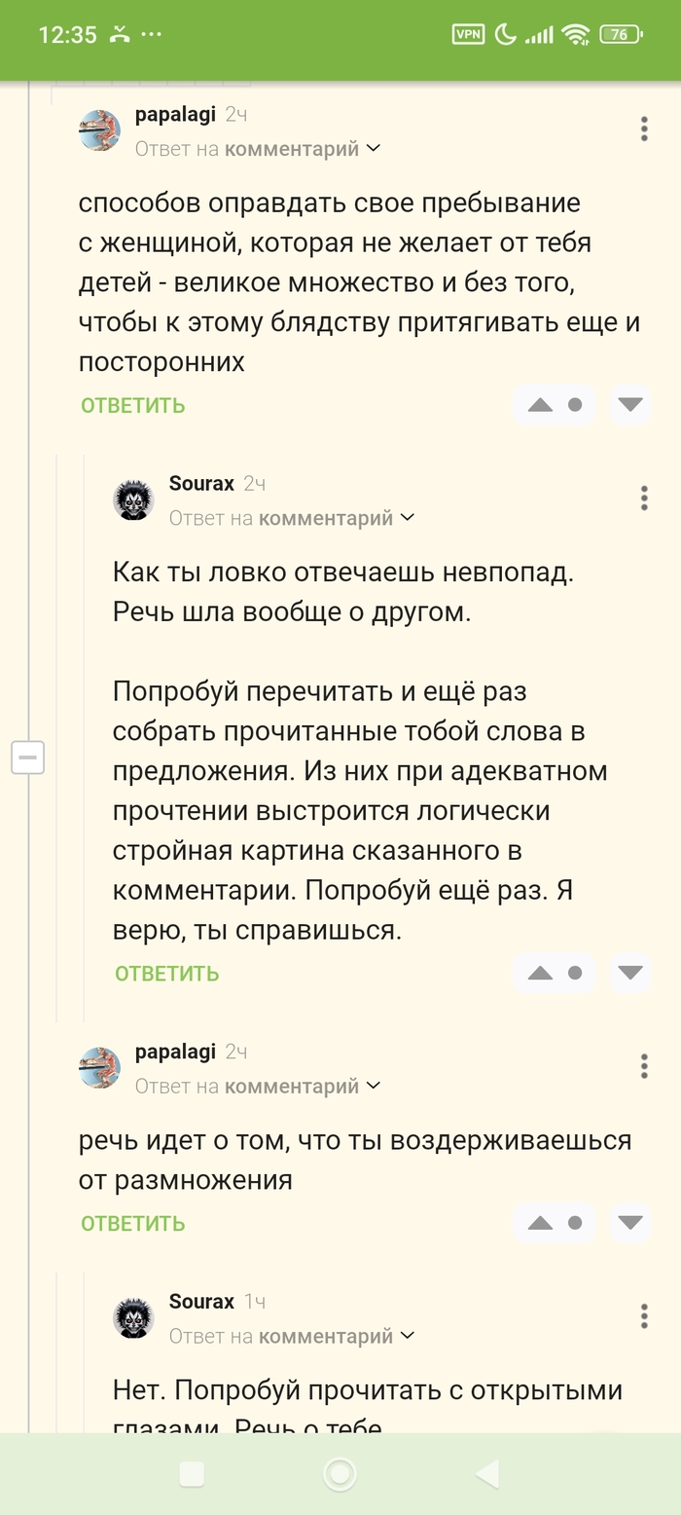Tap papalagi's avatar on first comment
This screenshot has height=1515, width=681.
coord(99,130)
